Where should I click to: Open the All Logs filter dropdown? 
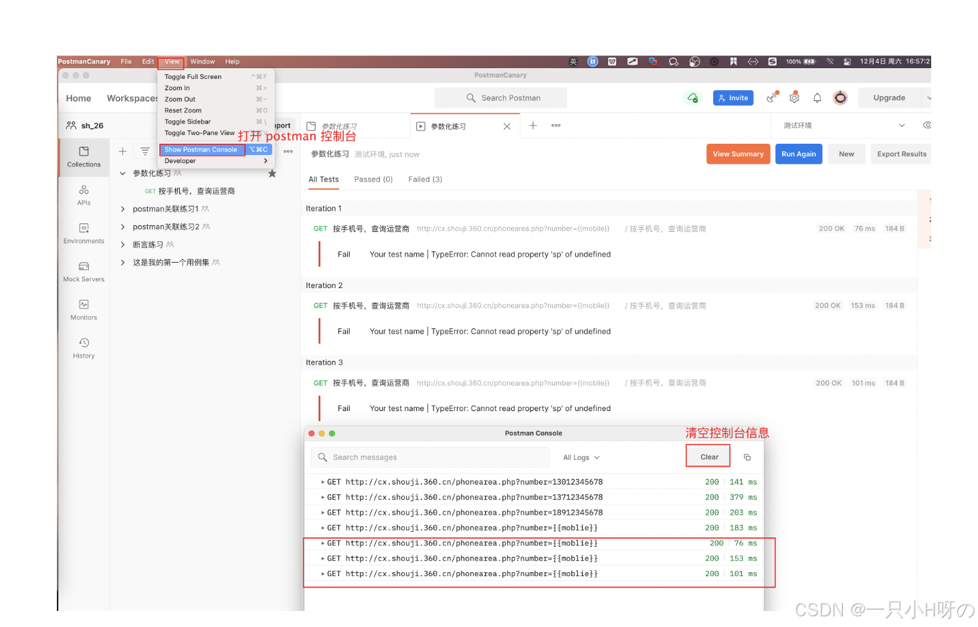coord(581,458)
